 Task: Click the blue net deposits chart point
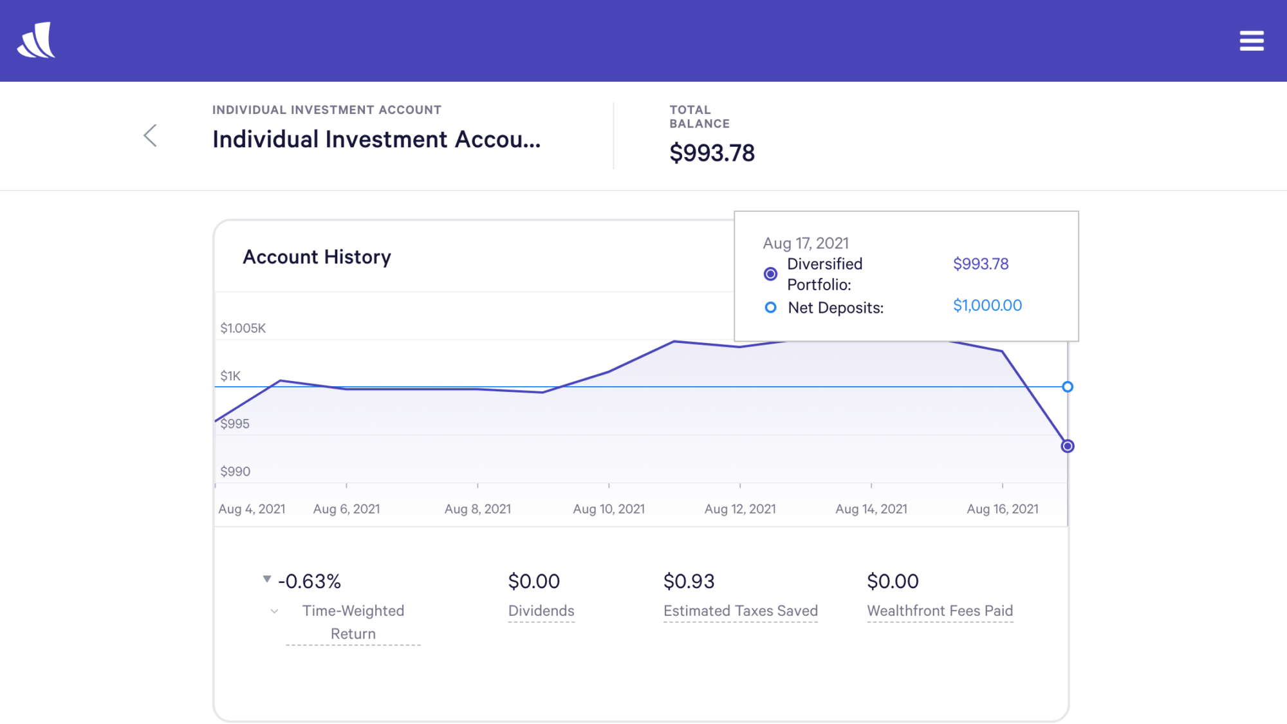[1067, 387]
